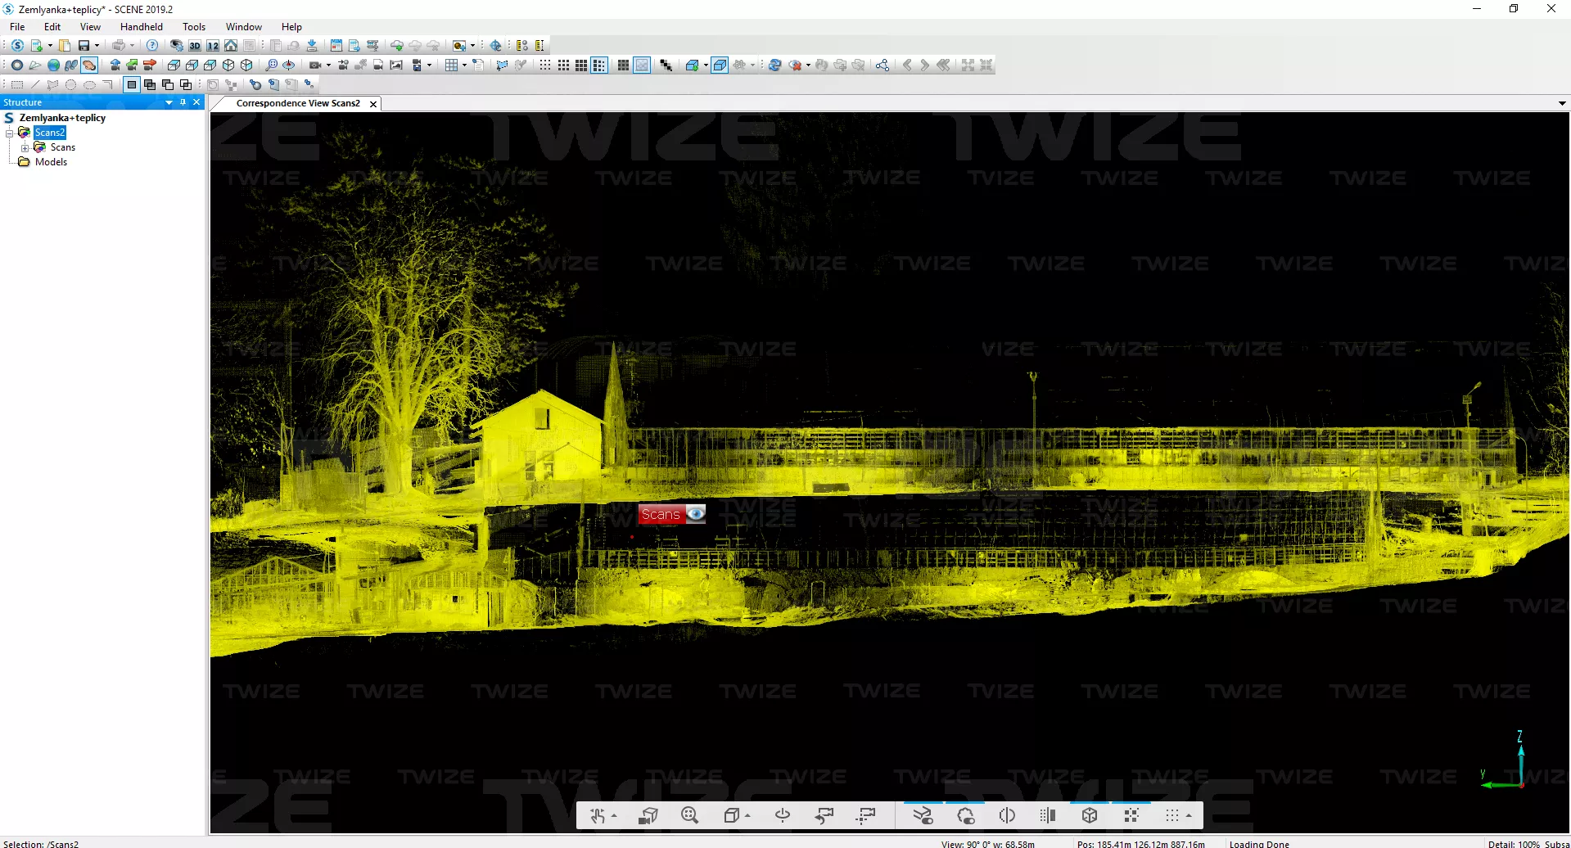1571x848 pixels.
Task: Open the Handheld menu
Action: (x=142, y=27)
